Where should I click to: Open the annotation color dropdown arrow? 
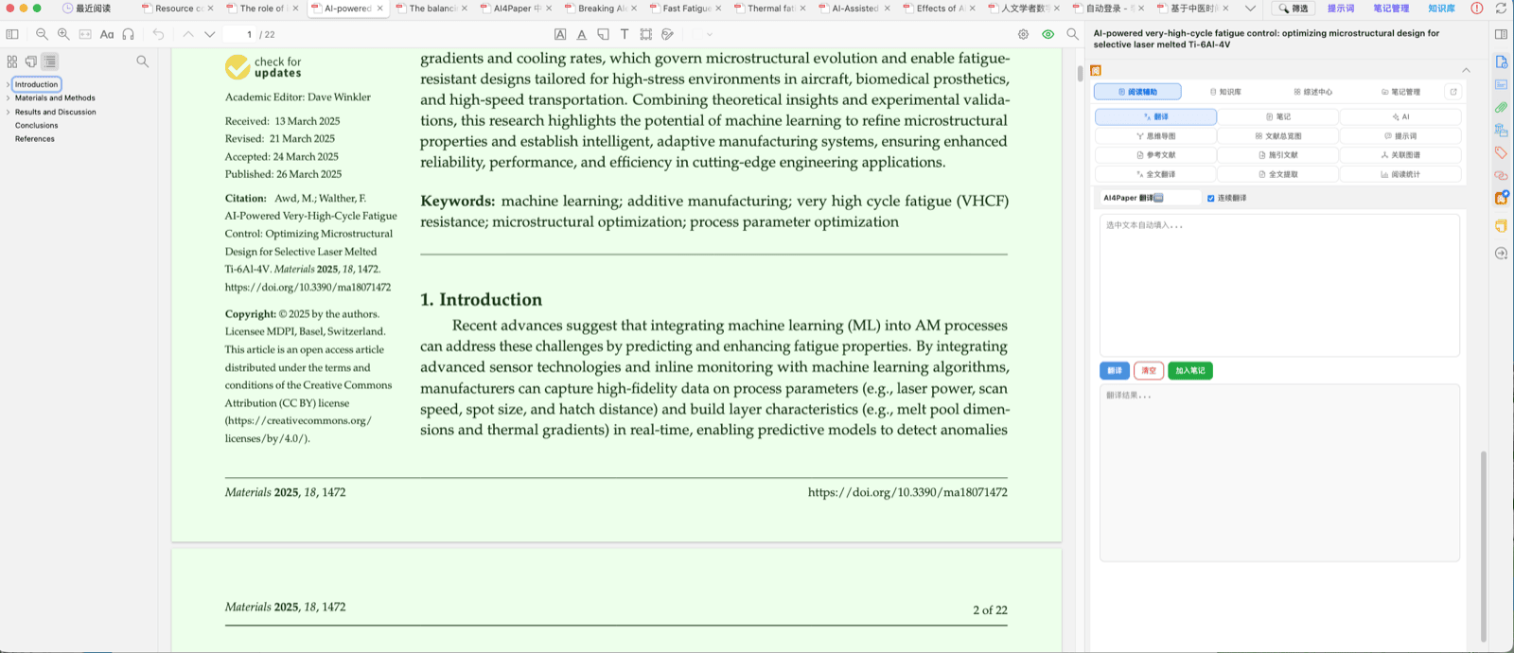(x=709, y=34)
